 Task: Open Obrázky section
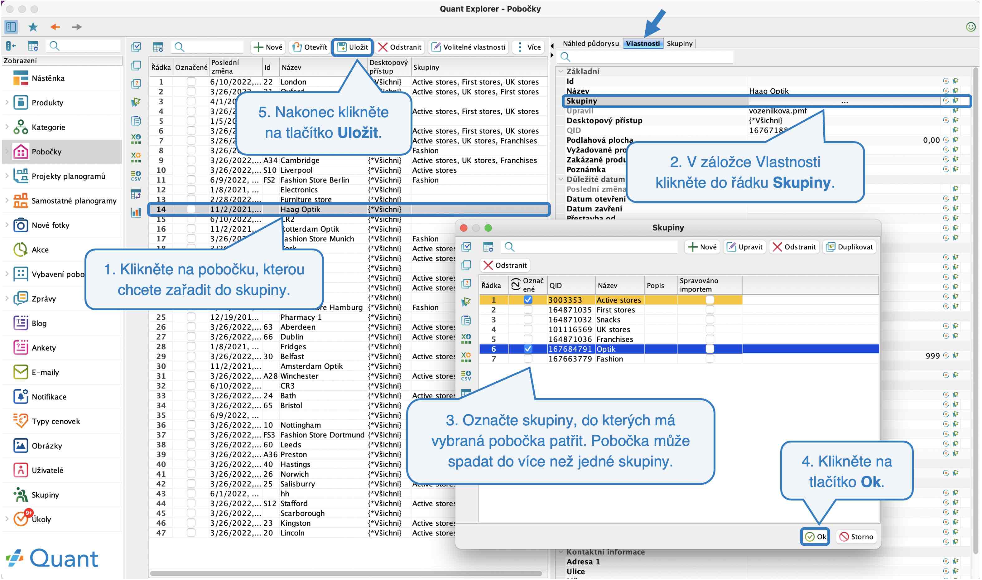[47, 446]
